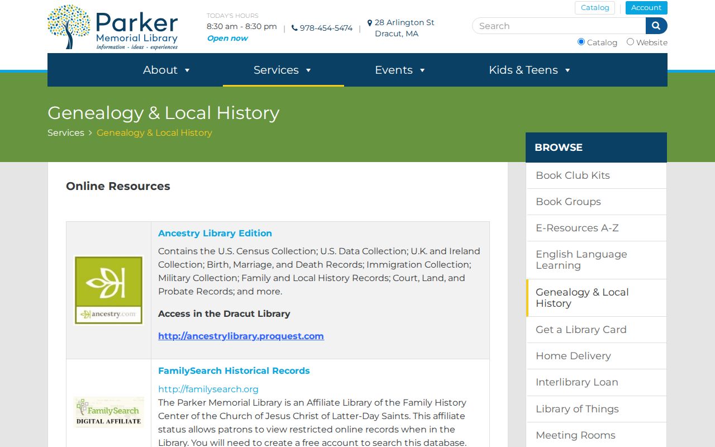Click the Open now status text
This screenshot has height=447, width=715.
click(227, 38)
